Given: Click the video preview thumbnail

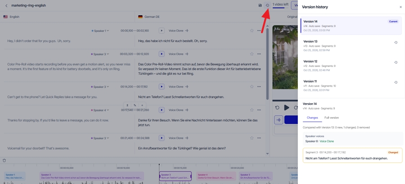Looking at the screenshot, I should point(285,57).
